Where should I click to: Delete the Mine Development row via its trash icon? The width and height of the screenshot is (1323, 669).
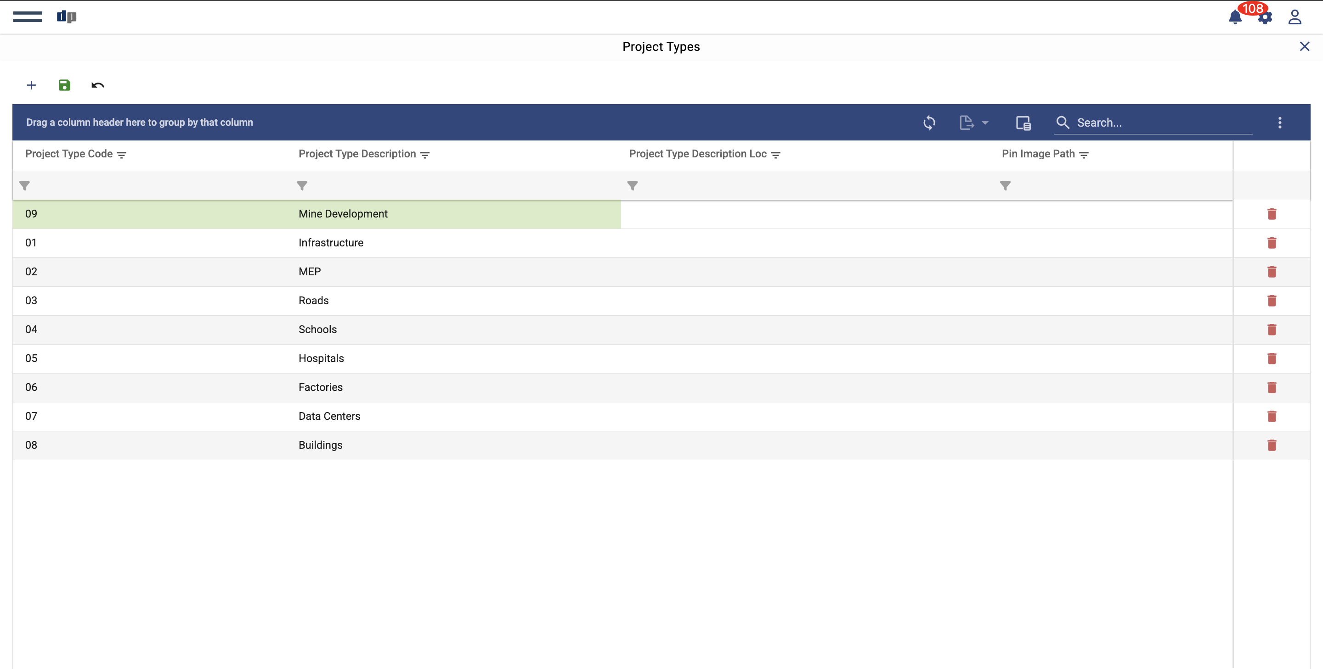1271,214
